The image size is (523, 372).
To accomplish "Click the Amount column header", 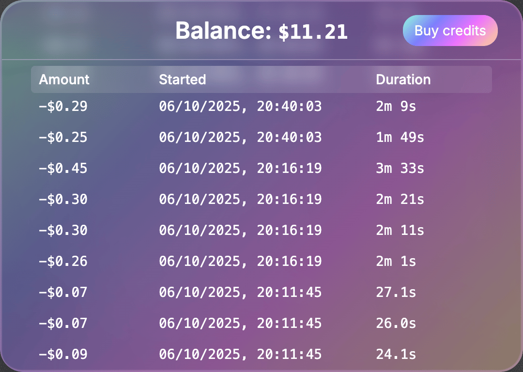I will 64,79.
